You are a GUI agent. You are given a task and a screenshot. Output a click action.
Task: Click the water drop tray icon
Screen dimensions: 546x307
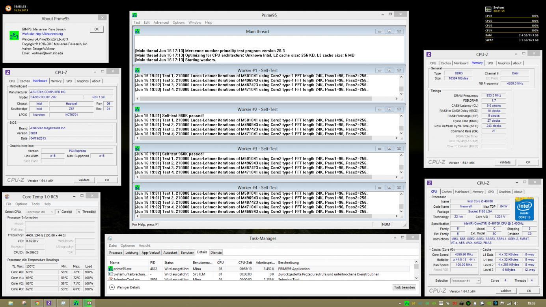coord(475,303)
